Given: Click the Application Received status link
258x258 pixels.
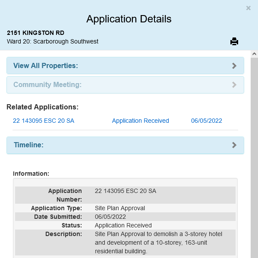Looking at the screenshot, I should (141, 121).
